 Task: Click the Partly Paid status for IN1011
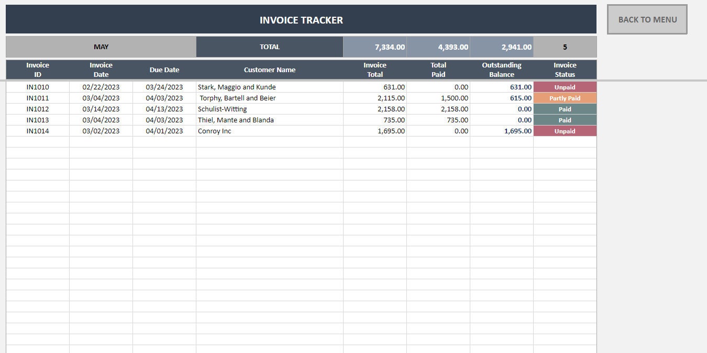565,98
